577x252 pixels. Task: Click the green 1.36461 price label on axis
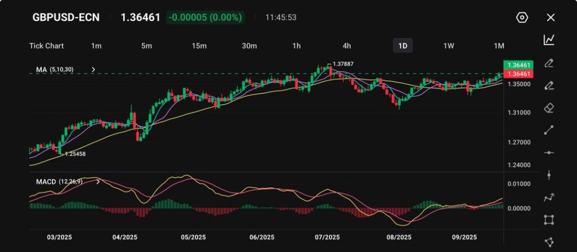[x=517, y=65]
